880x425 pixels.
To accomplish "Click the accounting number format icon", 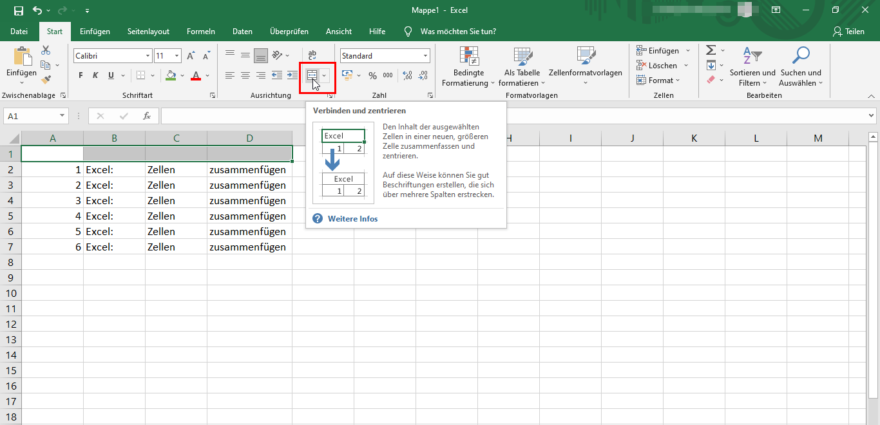I will tap(347, 75).
